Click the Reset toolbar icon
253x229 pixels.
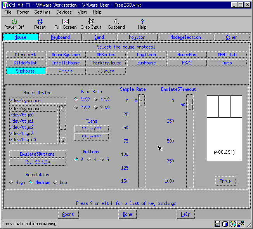[40, 21]
